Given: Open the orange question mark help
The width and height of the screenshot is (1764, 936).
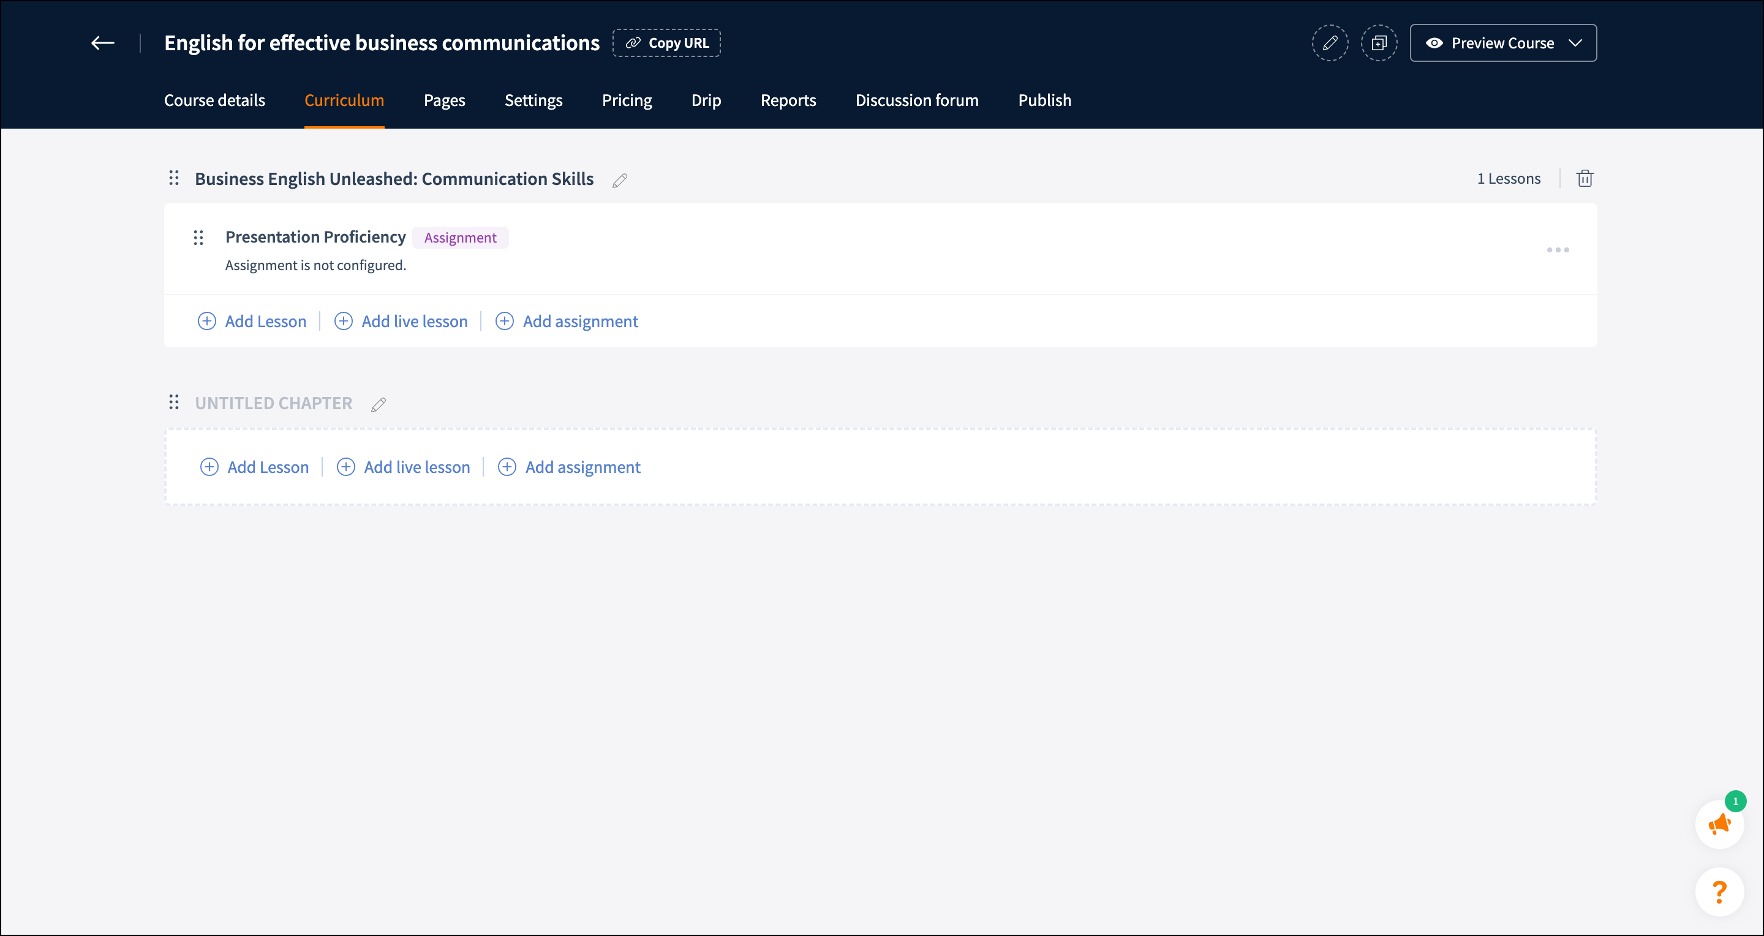Looking at the screenshot, I should click(x=1719, y=891).
